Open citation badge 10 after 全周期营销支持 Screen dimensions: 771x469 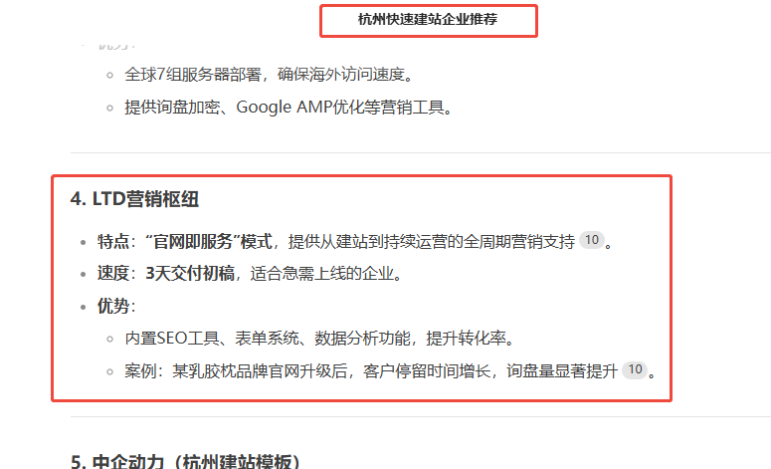(x=591, y=240)
